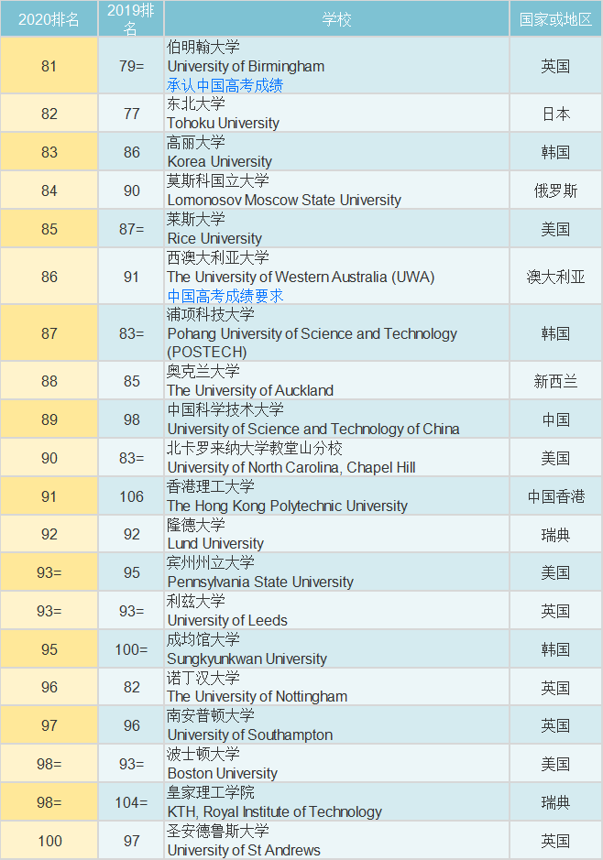The image size is (603, 860).
Task: Select Sungkyunkwan University text
Action: (247, 659)
